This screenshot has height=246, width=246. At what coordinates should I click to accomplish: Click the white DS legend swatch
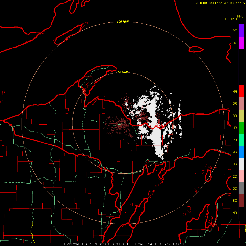pyautogui.click(x=241, y=164)
